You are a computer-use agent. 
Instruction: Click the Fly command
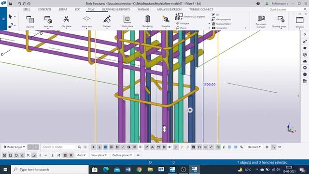tap(215, 15)
